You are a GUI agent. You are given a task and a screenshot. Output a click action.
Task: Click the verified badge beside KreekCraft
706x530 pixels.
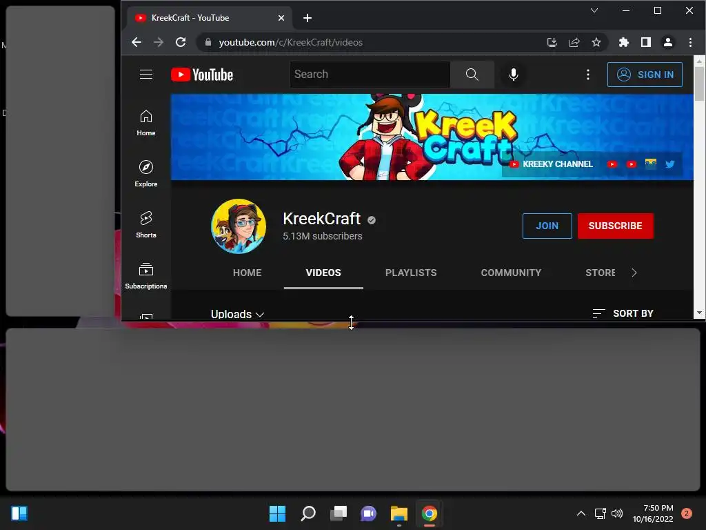click(372, 220)
